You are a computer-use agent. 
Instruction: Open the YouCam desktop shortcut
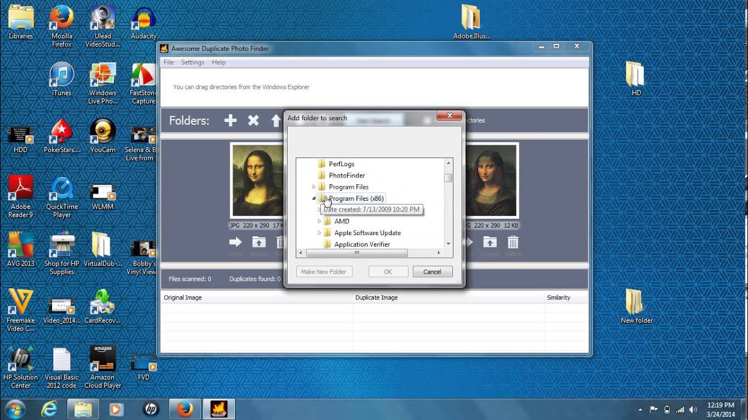[x=103, y=136]
